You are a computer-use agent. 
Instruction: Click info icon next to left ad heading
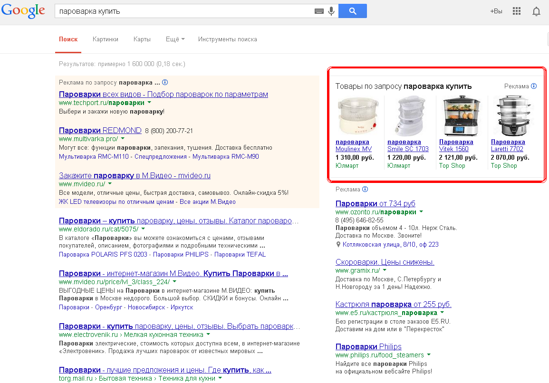click(165, 82)
